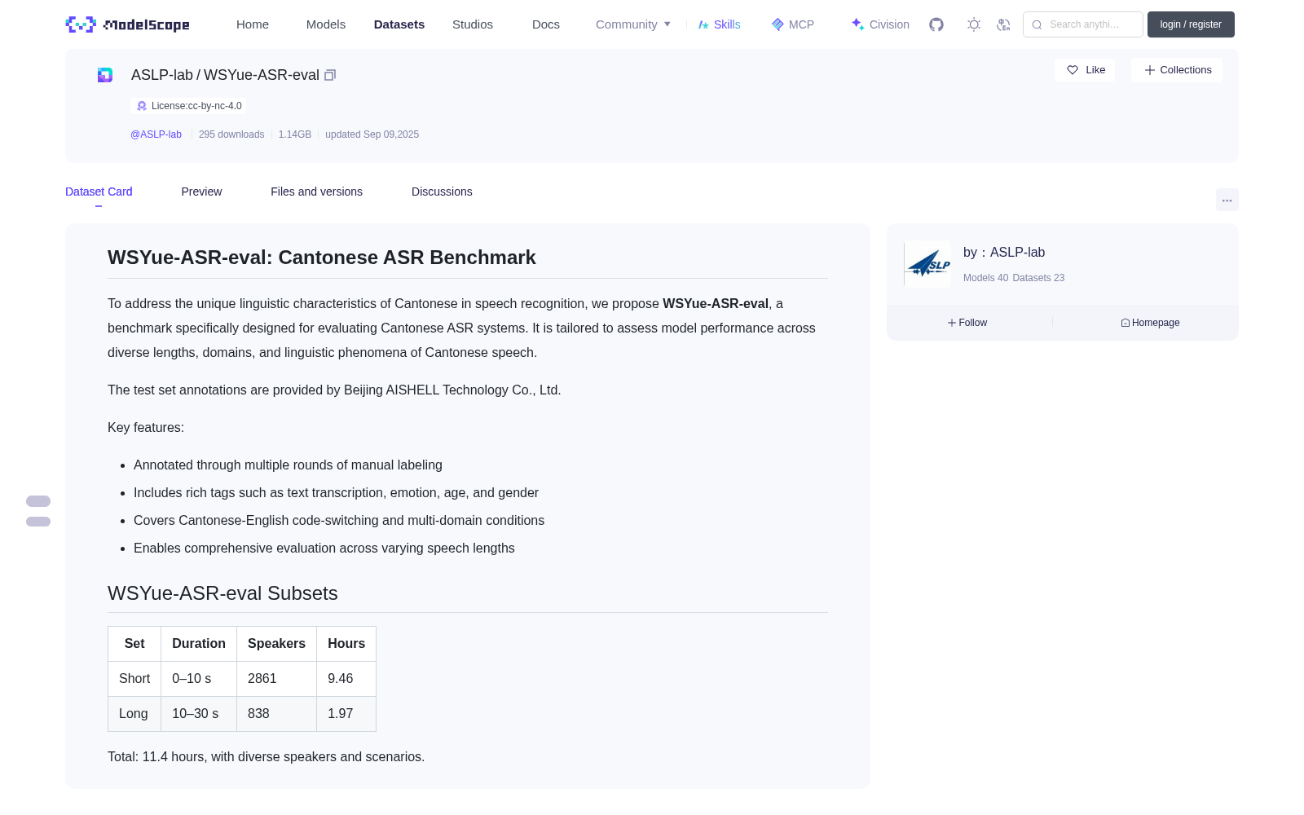Like this dataset with heart button
Viewport: 1304px width, 815px height.
1085,70
